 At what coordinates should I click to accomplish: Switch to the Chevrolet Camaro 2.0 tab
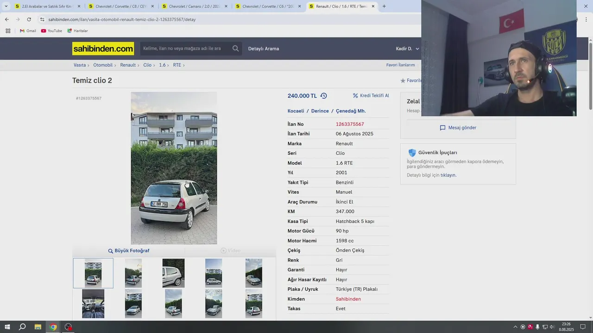(x=195, y=6)
